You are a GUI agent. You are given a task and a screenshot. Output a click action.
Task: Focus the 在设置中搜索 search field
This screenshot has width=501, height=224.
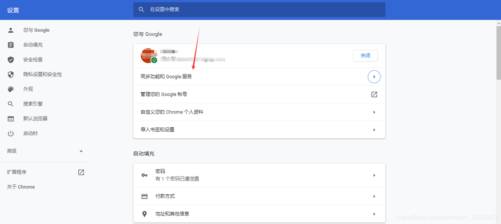[259, 9]
